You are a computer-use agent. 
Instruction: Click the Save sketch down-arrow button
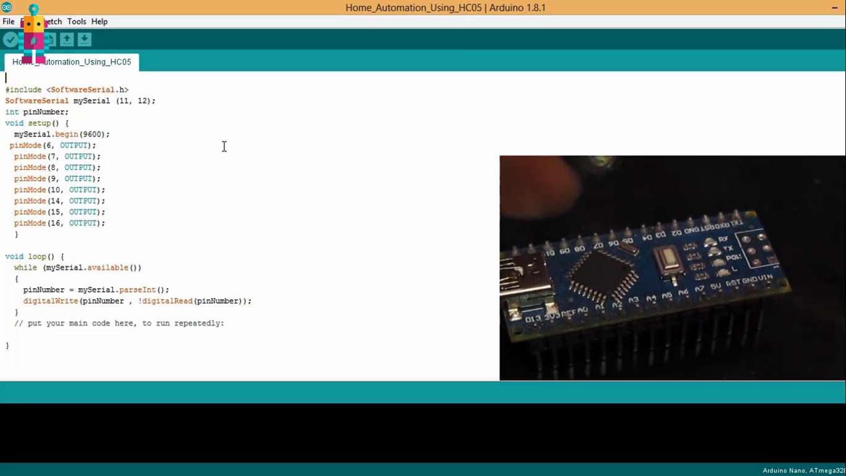coord(85,40)
